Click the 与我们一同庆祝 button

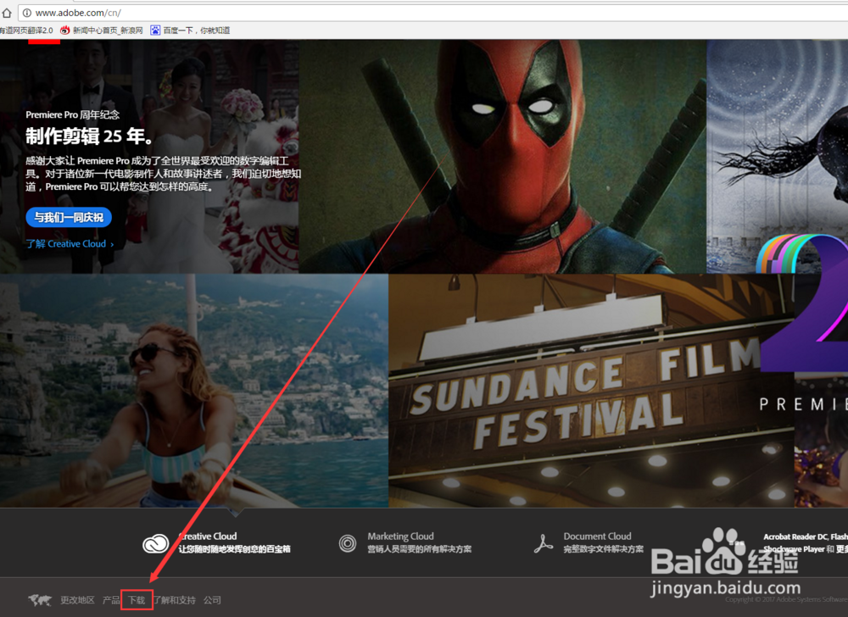[69, 217]
